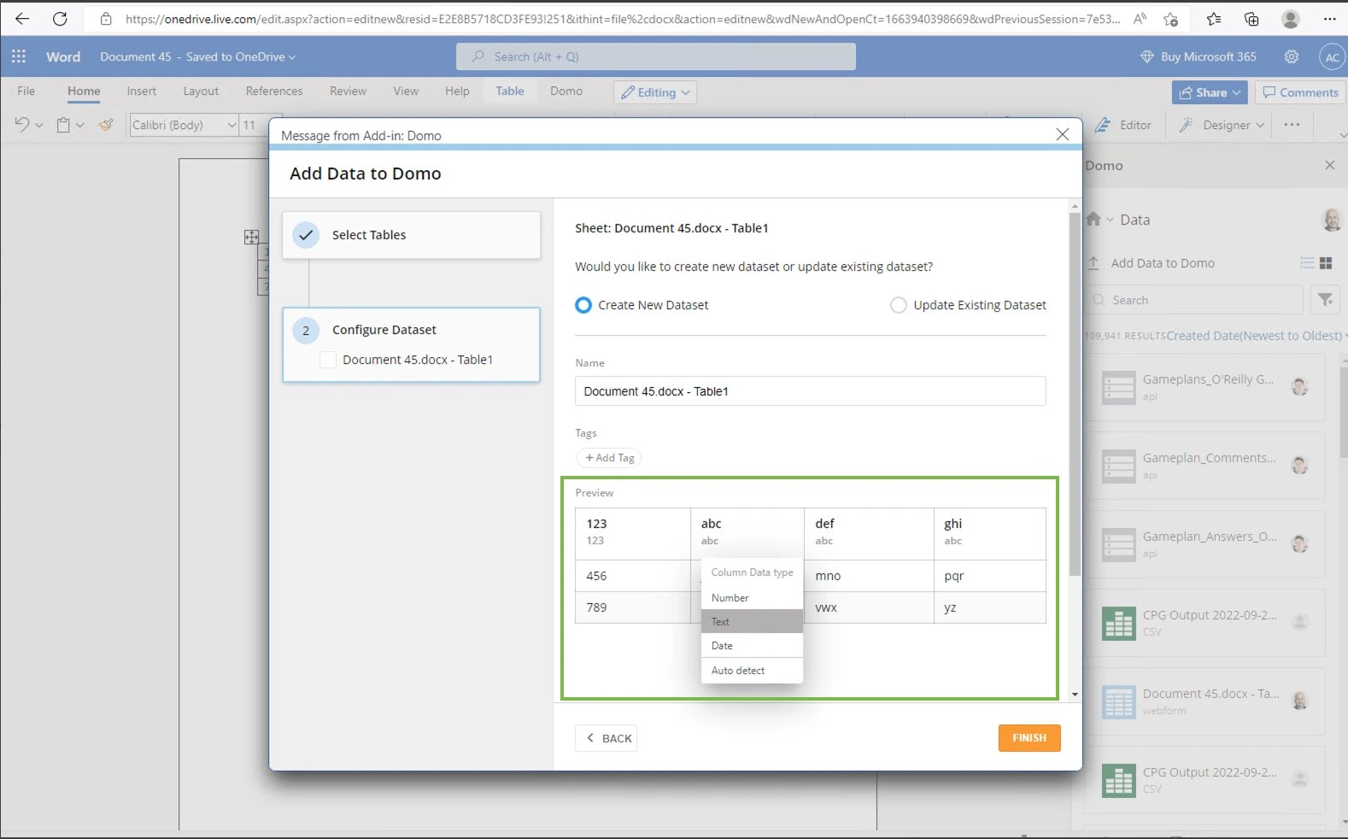This screenshot has height=839, width=1348.
Task: Open the Comments button
Action: pyautogui.click(x=1300, y=92)
